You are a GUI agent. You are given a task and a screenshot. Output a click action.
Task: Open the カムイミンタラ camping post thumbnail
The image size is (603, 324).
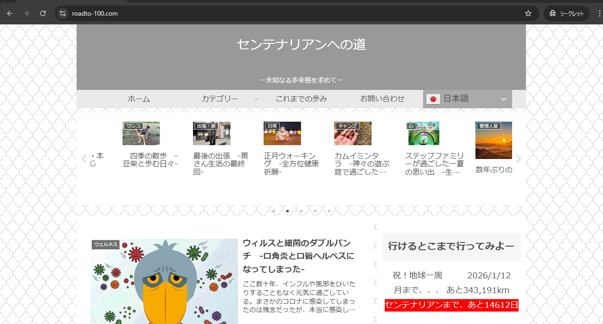[x=352, y=133]
